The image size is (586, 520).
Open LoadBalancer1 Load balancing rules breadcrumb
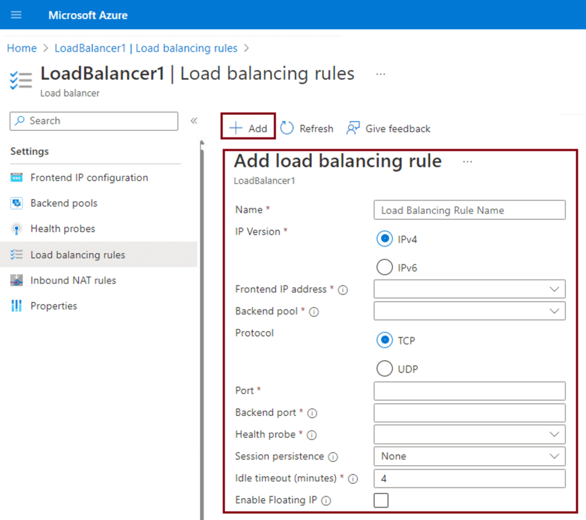coord(146,48)
